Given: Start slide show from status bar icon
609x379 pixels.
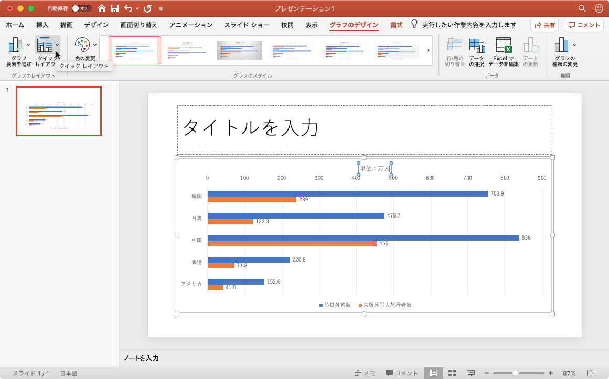Looking at the screenshot, I should [471, 373].
